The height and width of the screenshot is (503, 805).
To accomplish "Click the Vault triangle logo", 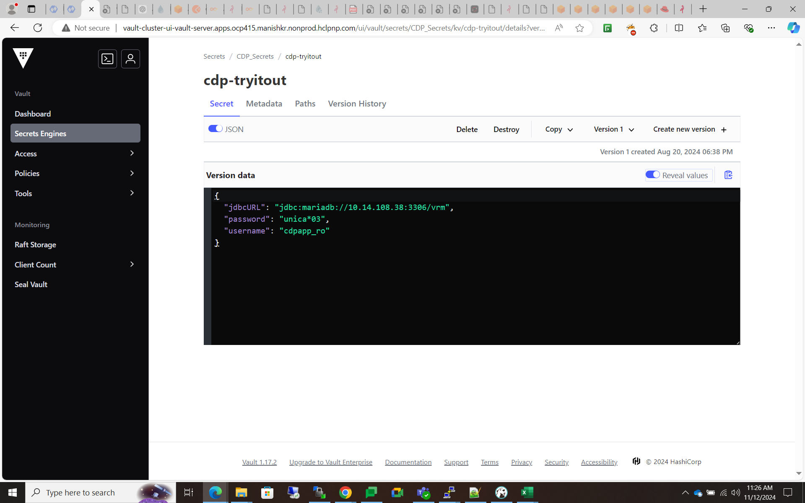I will coord(23,58).
